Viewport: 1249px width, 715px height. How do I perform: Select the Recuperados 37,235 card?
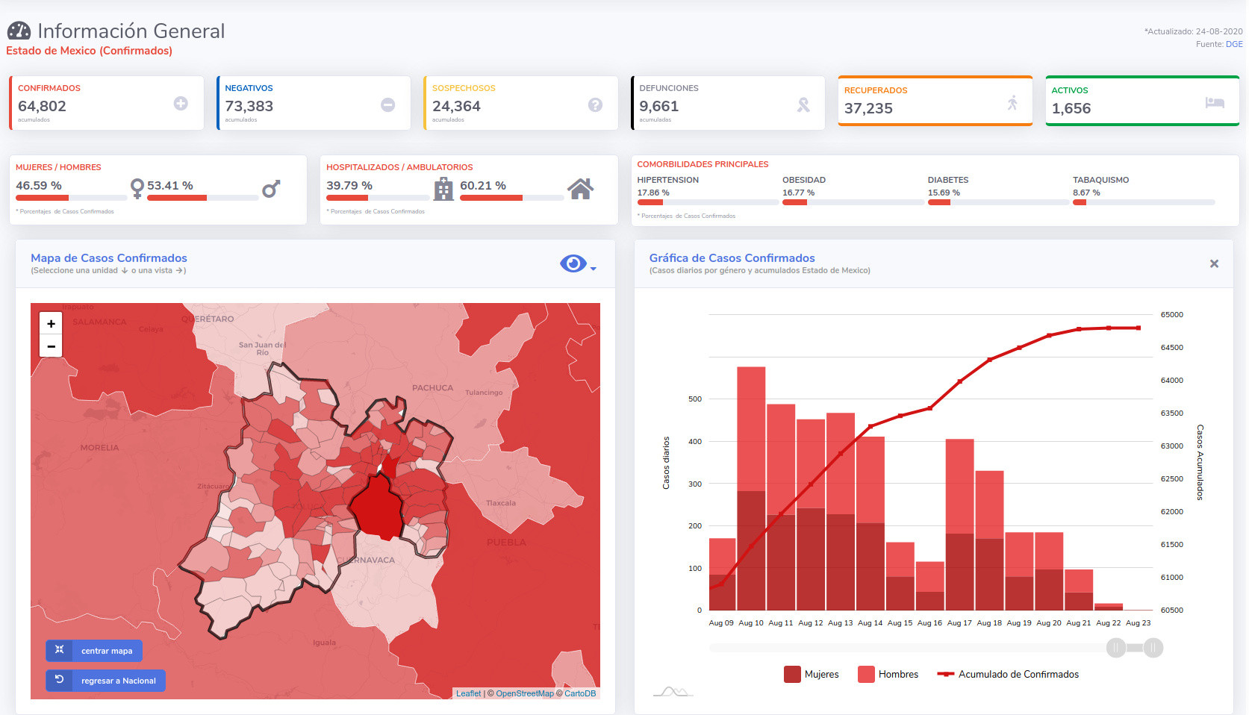pyautogui.click(x=935, y=101)
